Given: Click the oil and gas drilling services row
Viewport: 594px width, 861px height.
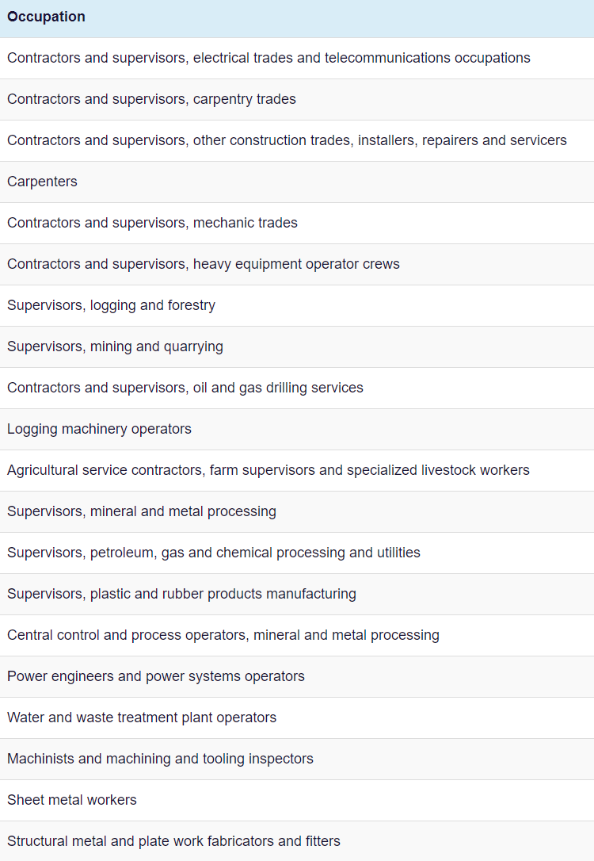Looking at the screenshot, I should tap(297, 388).
